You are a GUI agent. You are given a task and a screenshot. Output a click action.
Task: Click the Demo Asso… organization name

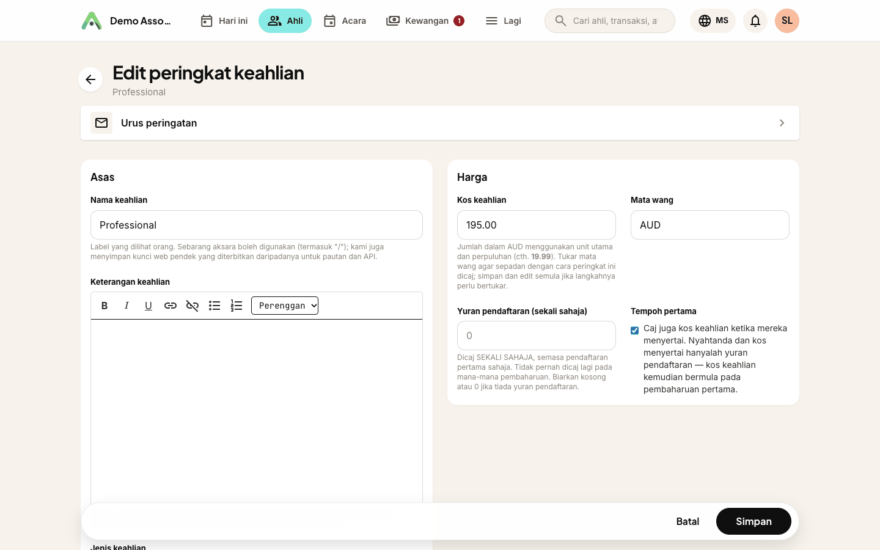(141, 21)
